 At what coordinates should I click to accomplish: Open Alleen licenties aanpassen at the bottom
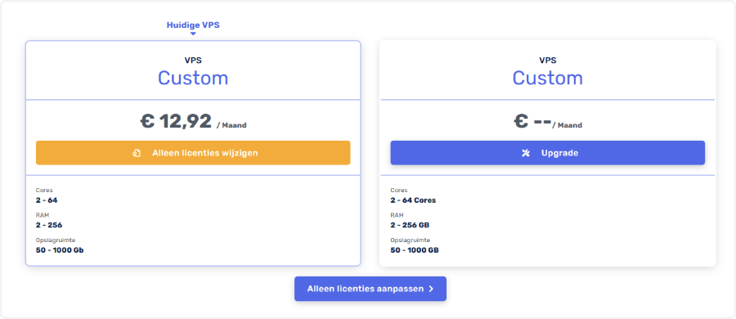370,289
